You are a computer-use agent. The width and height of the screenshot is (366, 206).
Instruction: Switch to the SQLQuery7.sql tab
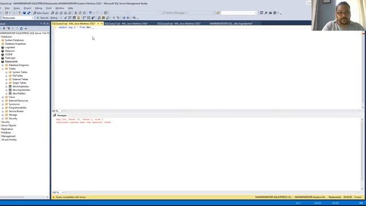pyautogui.click(x=127, y=23)
